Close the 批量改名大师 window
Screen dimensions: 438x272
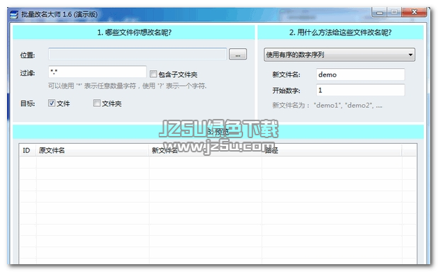tap(414, 12)
